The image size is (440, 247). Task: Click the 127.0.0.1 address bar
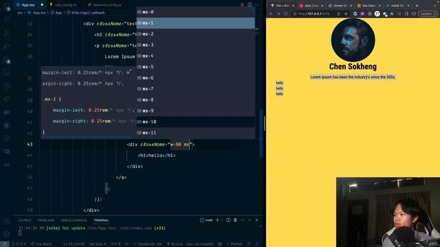click(313, 14)
